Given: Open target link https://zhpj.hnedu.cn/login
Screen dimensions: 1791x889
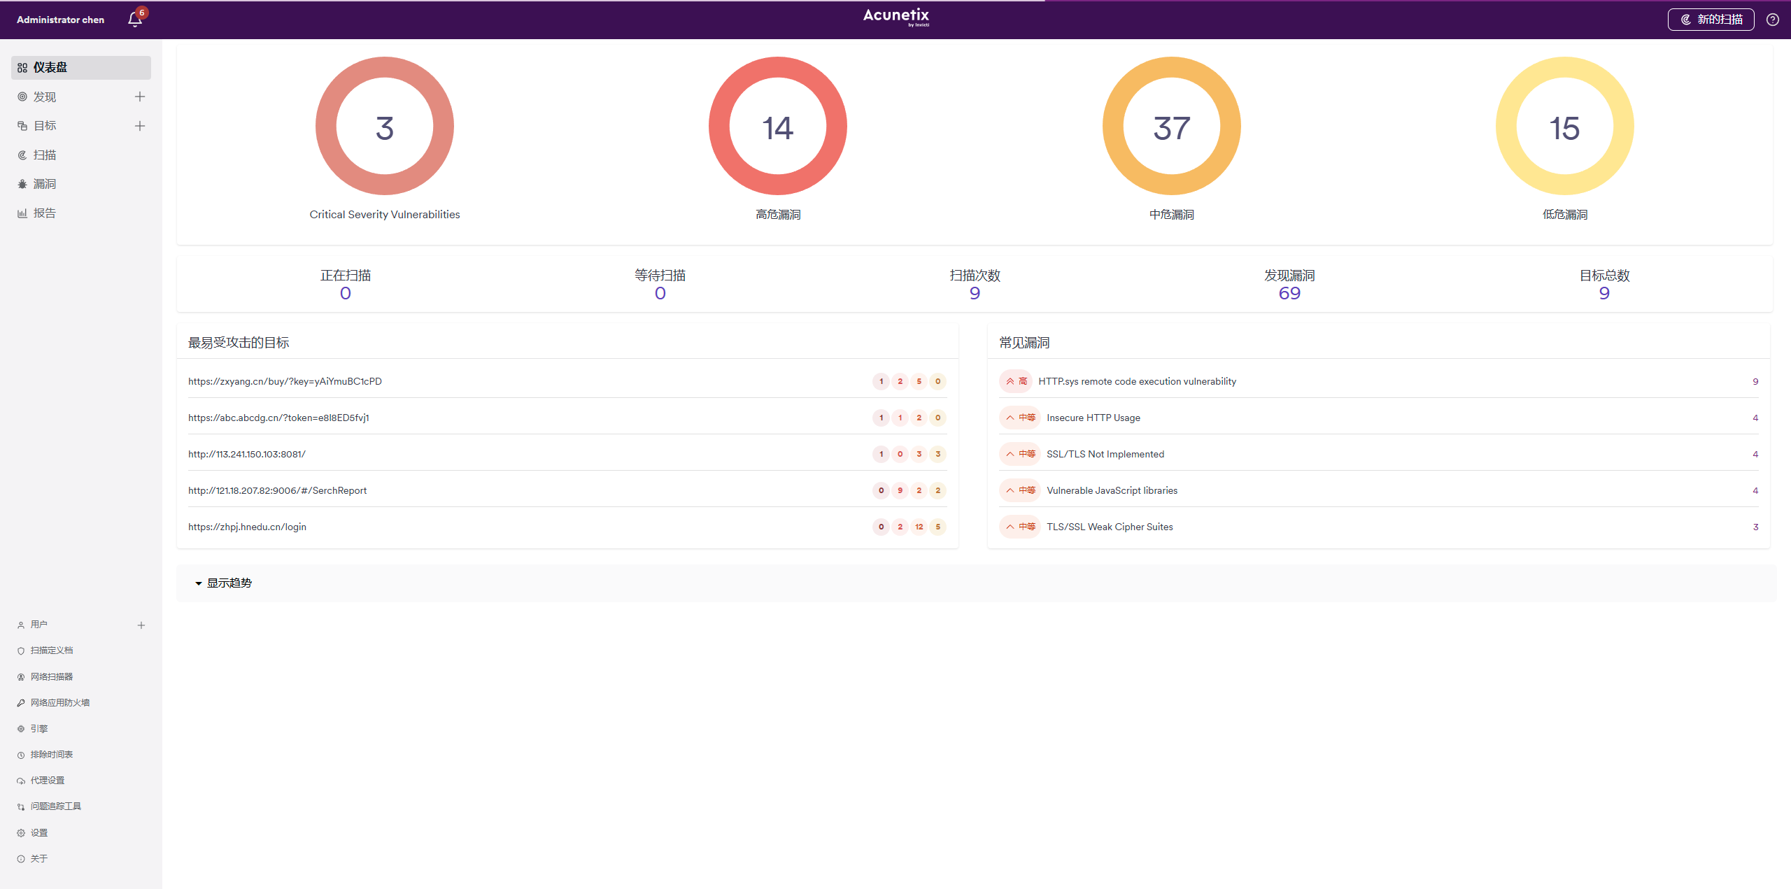Looking at the screenshot, I should (x=247, y=527).
